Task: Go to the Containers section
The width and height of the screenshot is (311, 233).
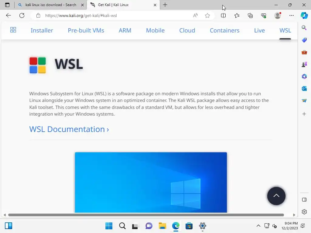Action: tap(224, 30)
